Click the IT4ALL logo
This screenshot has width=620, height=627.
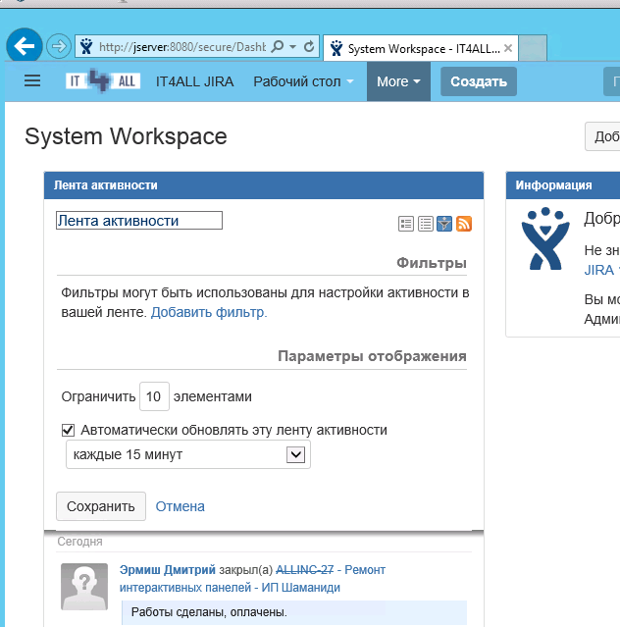click(x=103, y=80)
